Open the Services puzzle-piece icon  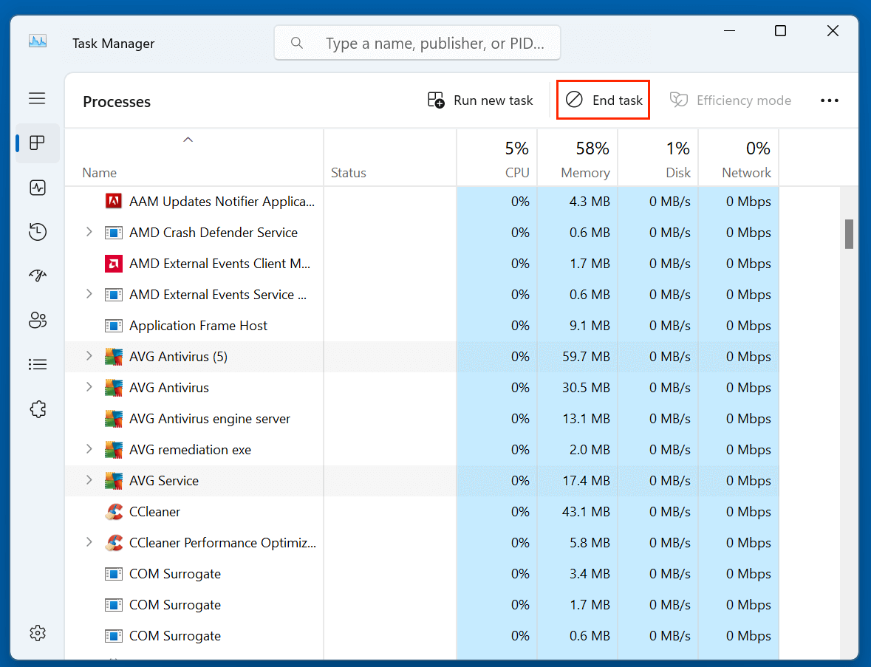38,408
